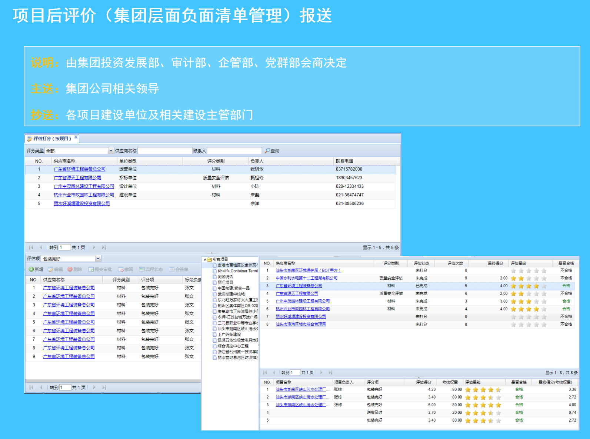590x439 pixels.
Task: Click the 删除 delete toolbar icon
Action: (70, 269)
